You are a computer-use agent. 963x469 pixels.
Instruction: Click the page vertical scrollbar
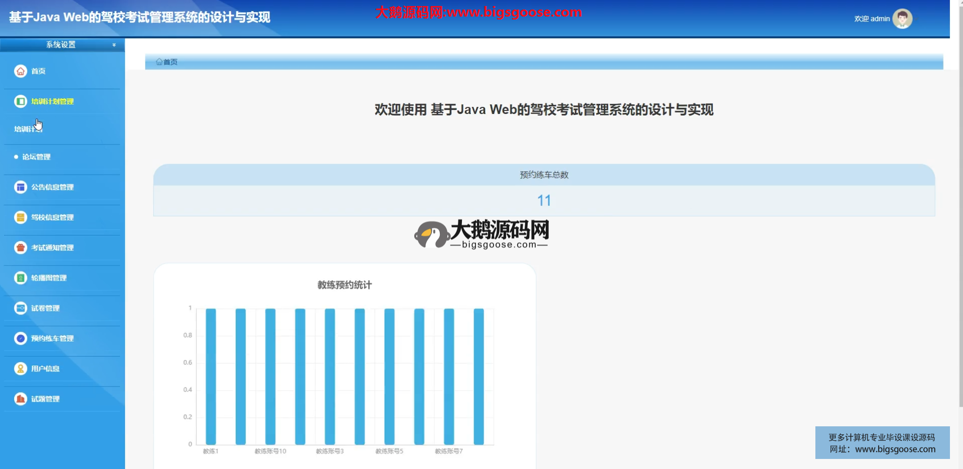click(960, 201)
